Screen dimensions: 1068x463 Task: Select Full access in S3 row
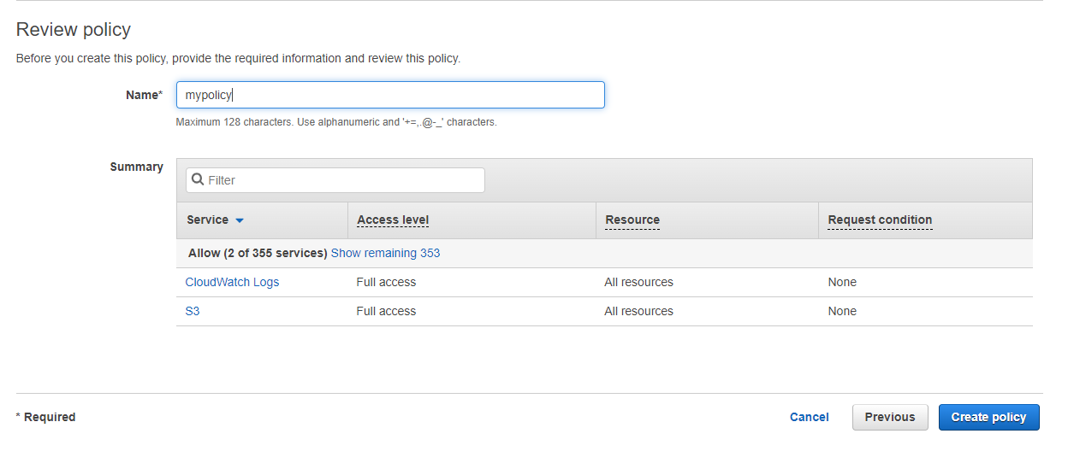386,312
